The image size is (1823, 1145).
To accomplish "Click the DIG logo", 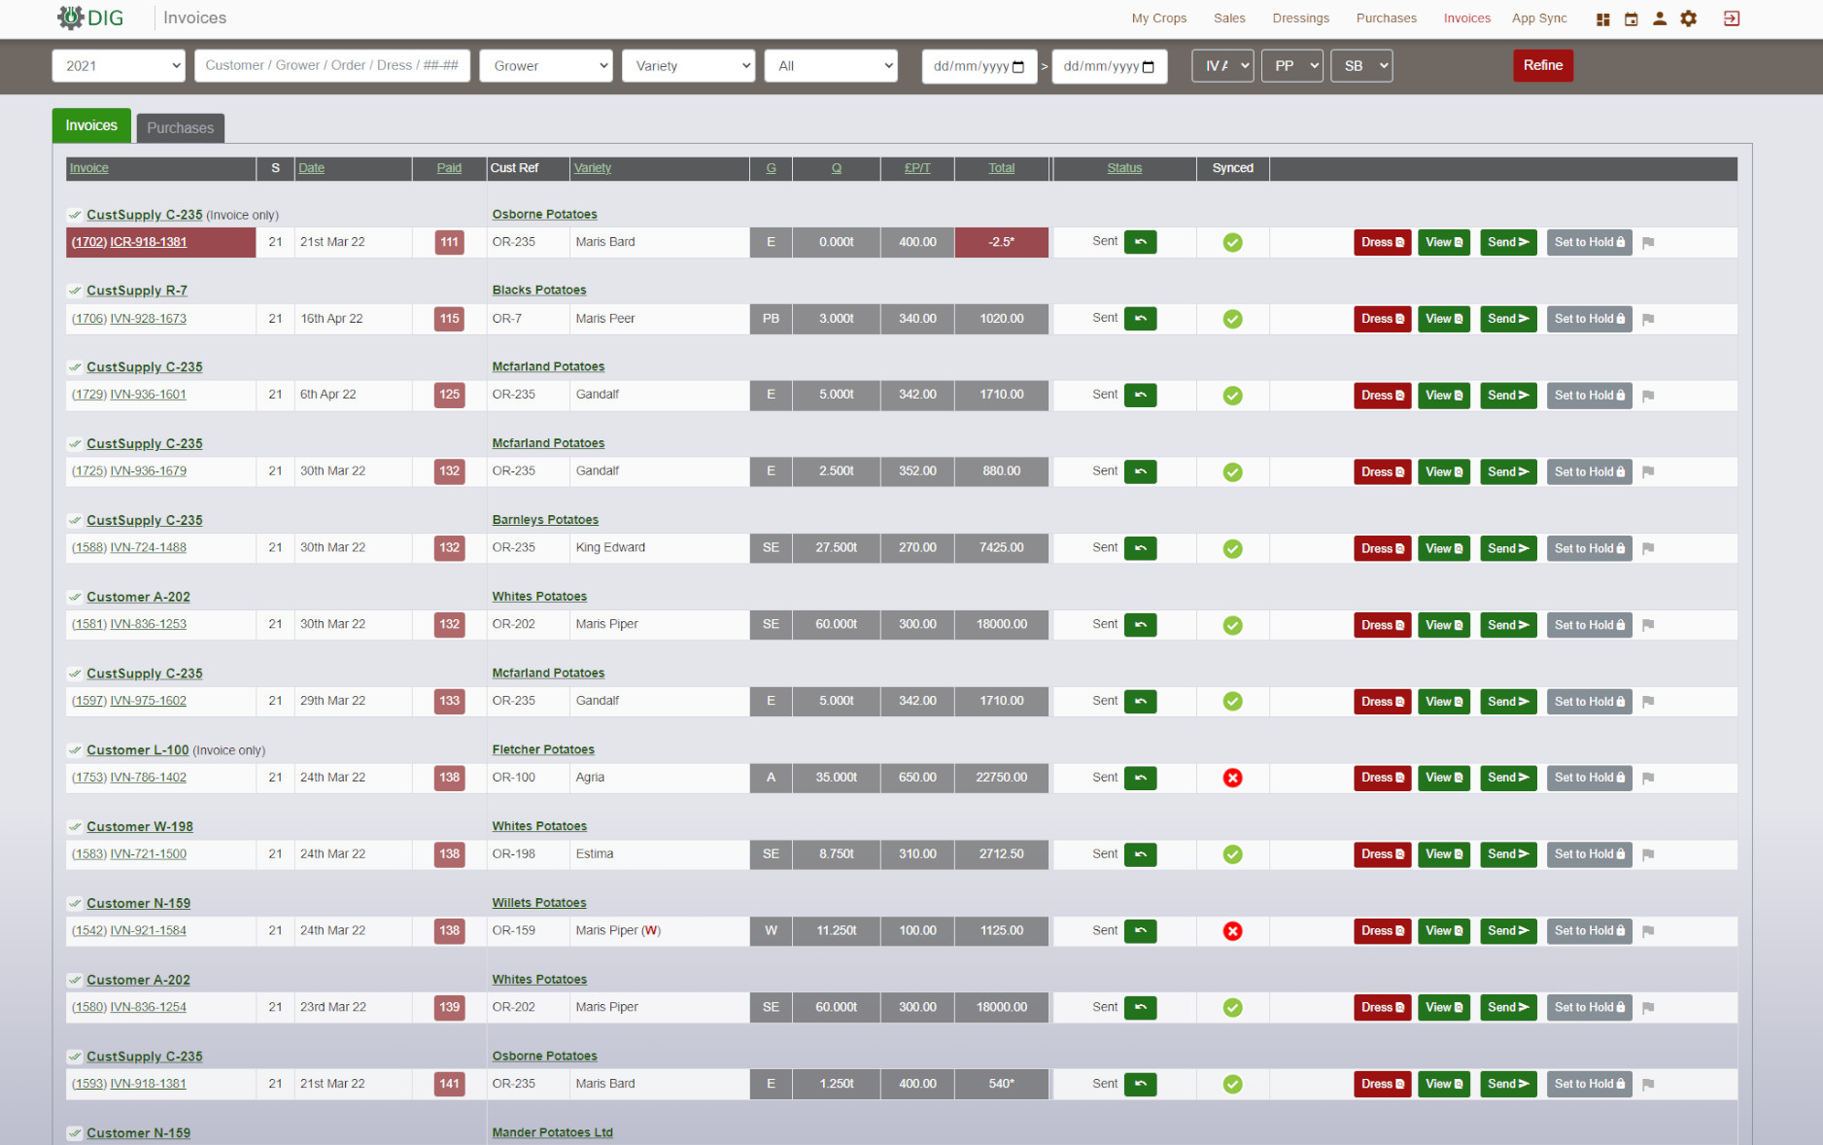I will pyautogui.click(x=90, y=17).
